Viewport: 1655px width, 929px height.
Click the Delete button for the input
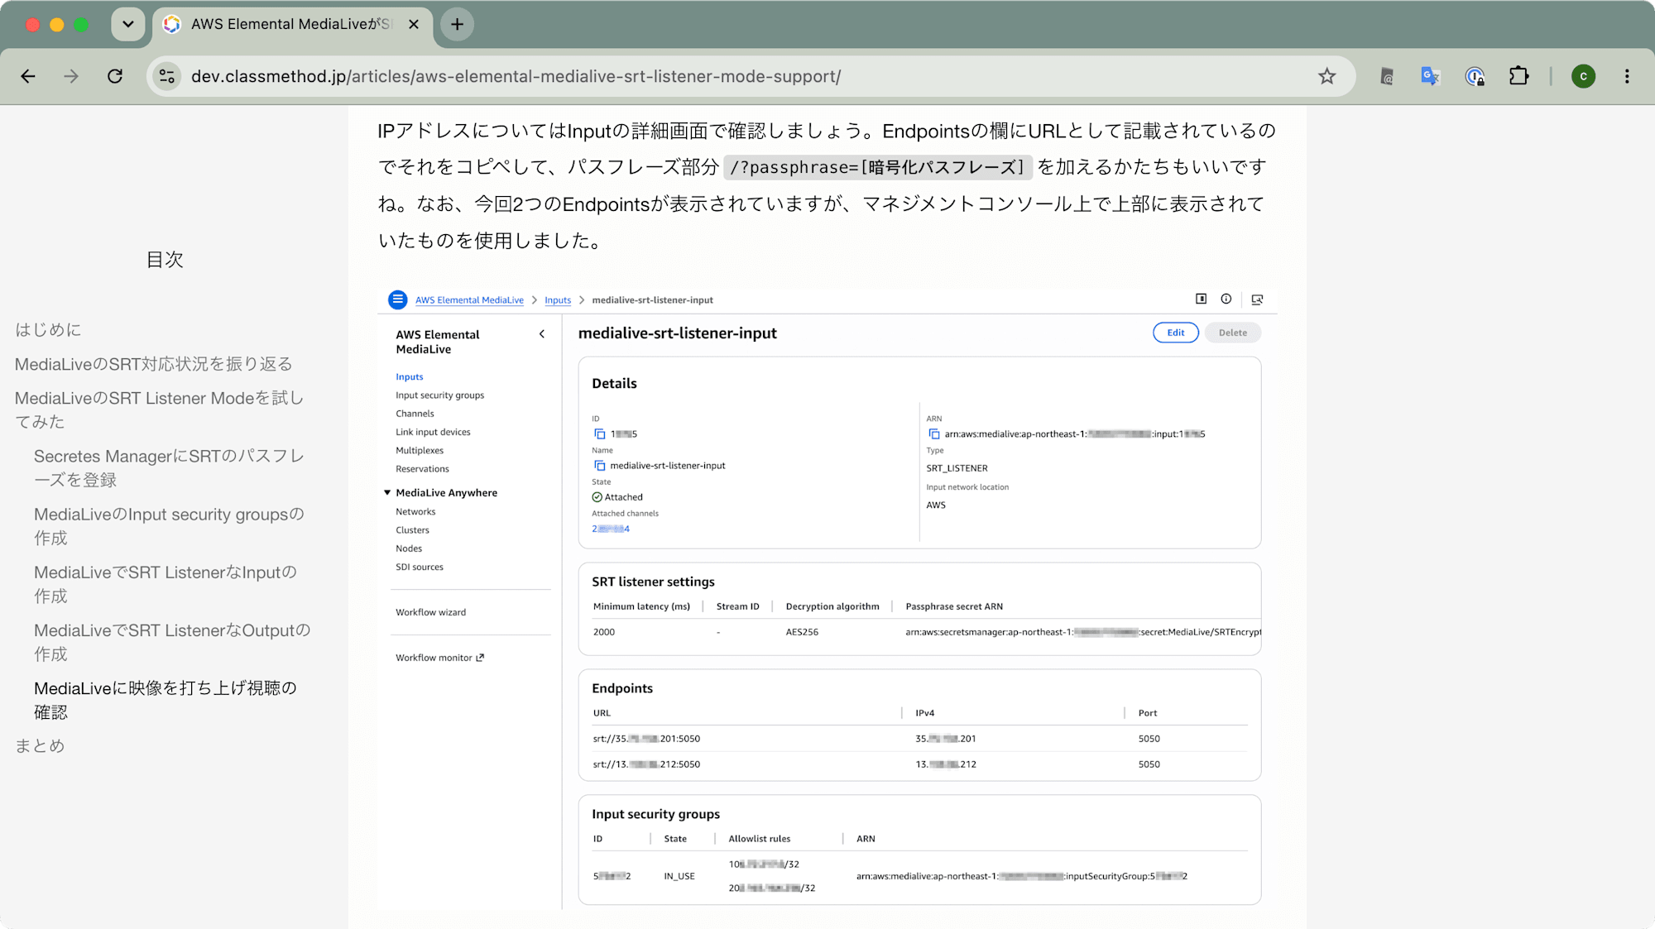click(1233, 333)
